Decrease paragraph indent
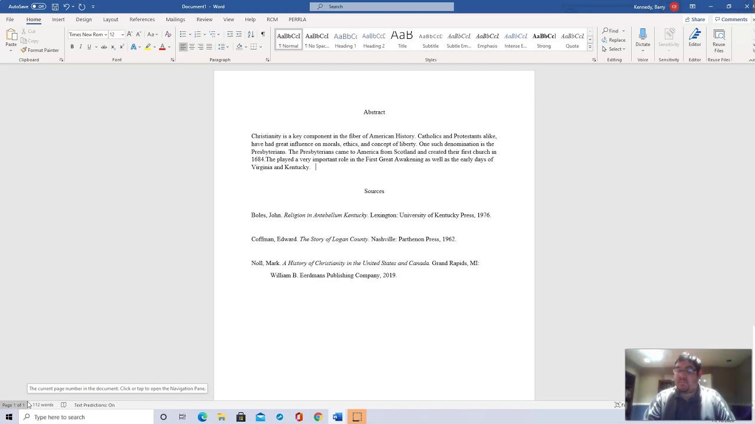The height and width of the screenshot is (424, 755). pyautogui.click(x=230, y=34)
